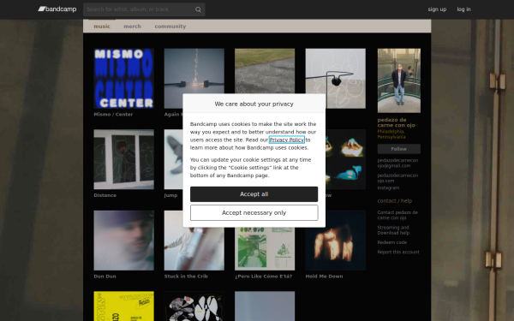The height and width of the screenshot is (321, 514).
Task: Open the log in link
Action: pos(463,9)
